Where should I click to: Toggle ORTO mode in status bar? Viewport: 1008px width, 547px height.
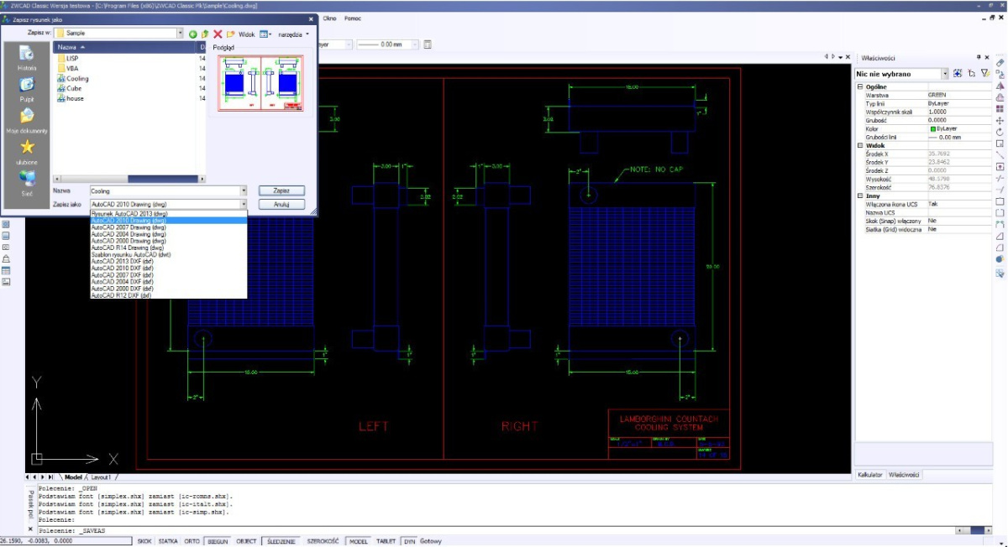click(192, 541)
